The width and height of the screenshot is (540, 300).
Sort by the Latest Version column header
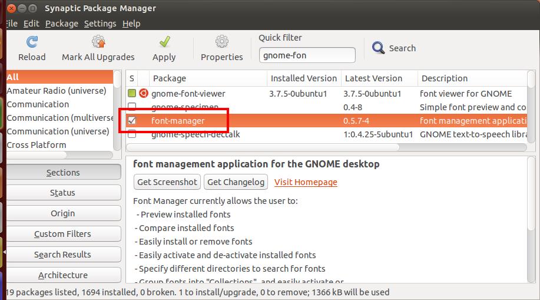point(373,78)
